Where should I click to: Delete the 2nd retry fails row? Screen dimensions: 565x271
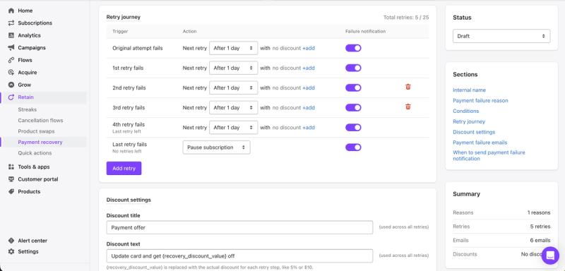(x=408, y=87)
